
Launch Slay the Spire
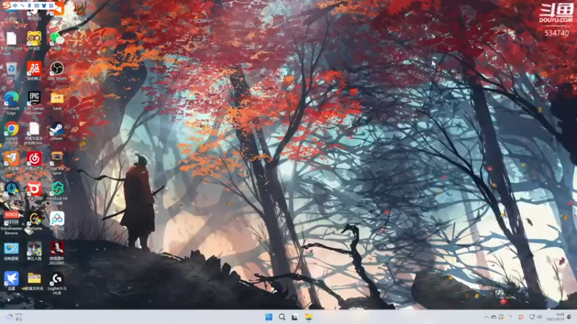coord(57,158)
